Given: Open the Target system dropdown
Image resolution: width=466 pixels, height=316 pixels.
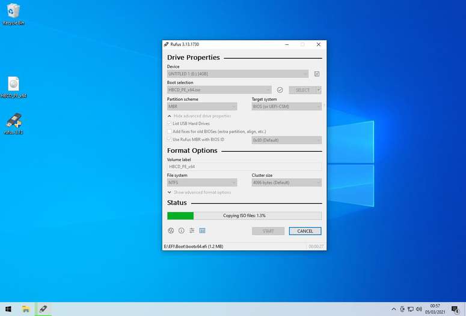Looking at the screenshot, I should (x=286, y=106).
